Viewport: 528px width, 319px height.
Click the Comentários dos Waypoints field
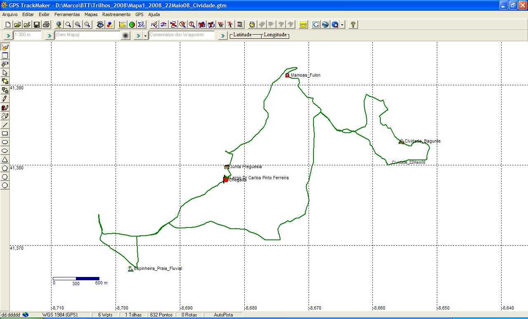(x=182, y=35)
